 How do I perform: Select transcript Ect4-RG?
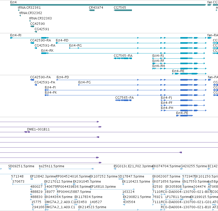click(x=138, y=48)
